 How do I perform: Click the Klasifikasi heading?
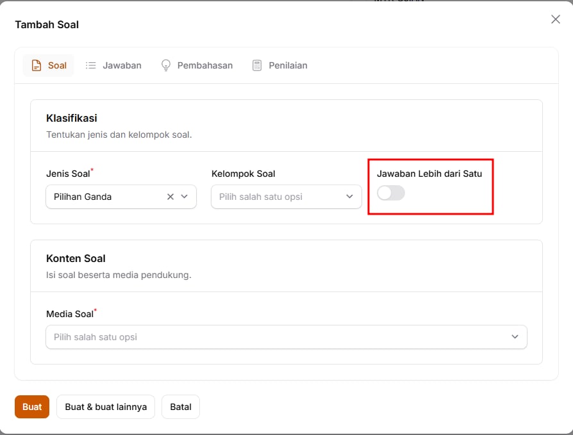pos(72,119)
